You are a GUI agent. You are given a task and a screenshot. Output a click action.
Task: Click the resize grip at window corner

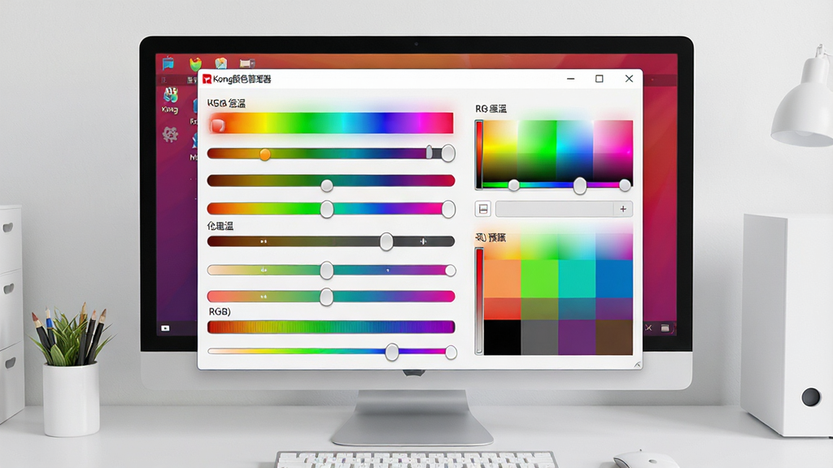pos(637,365)
